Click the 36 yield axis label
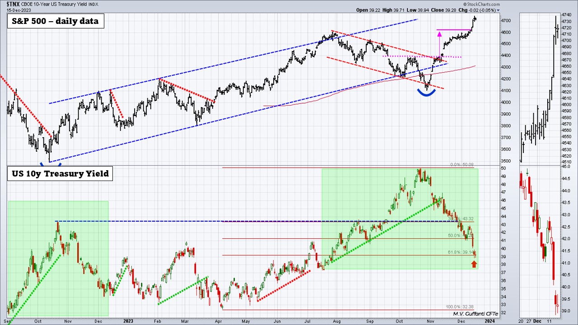This screenshot has width=578, height=325. click(x=503, y=281)
